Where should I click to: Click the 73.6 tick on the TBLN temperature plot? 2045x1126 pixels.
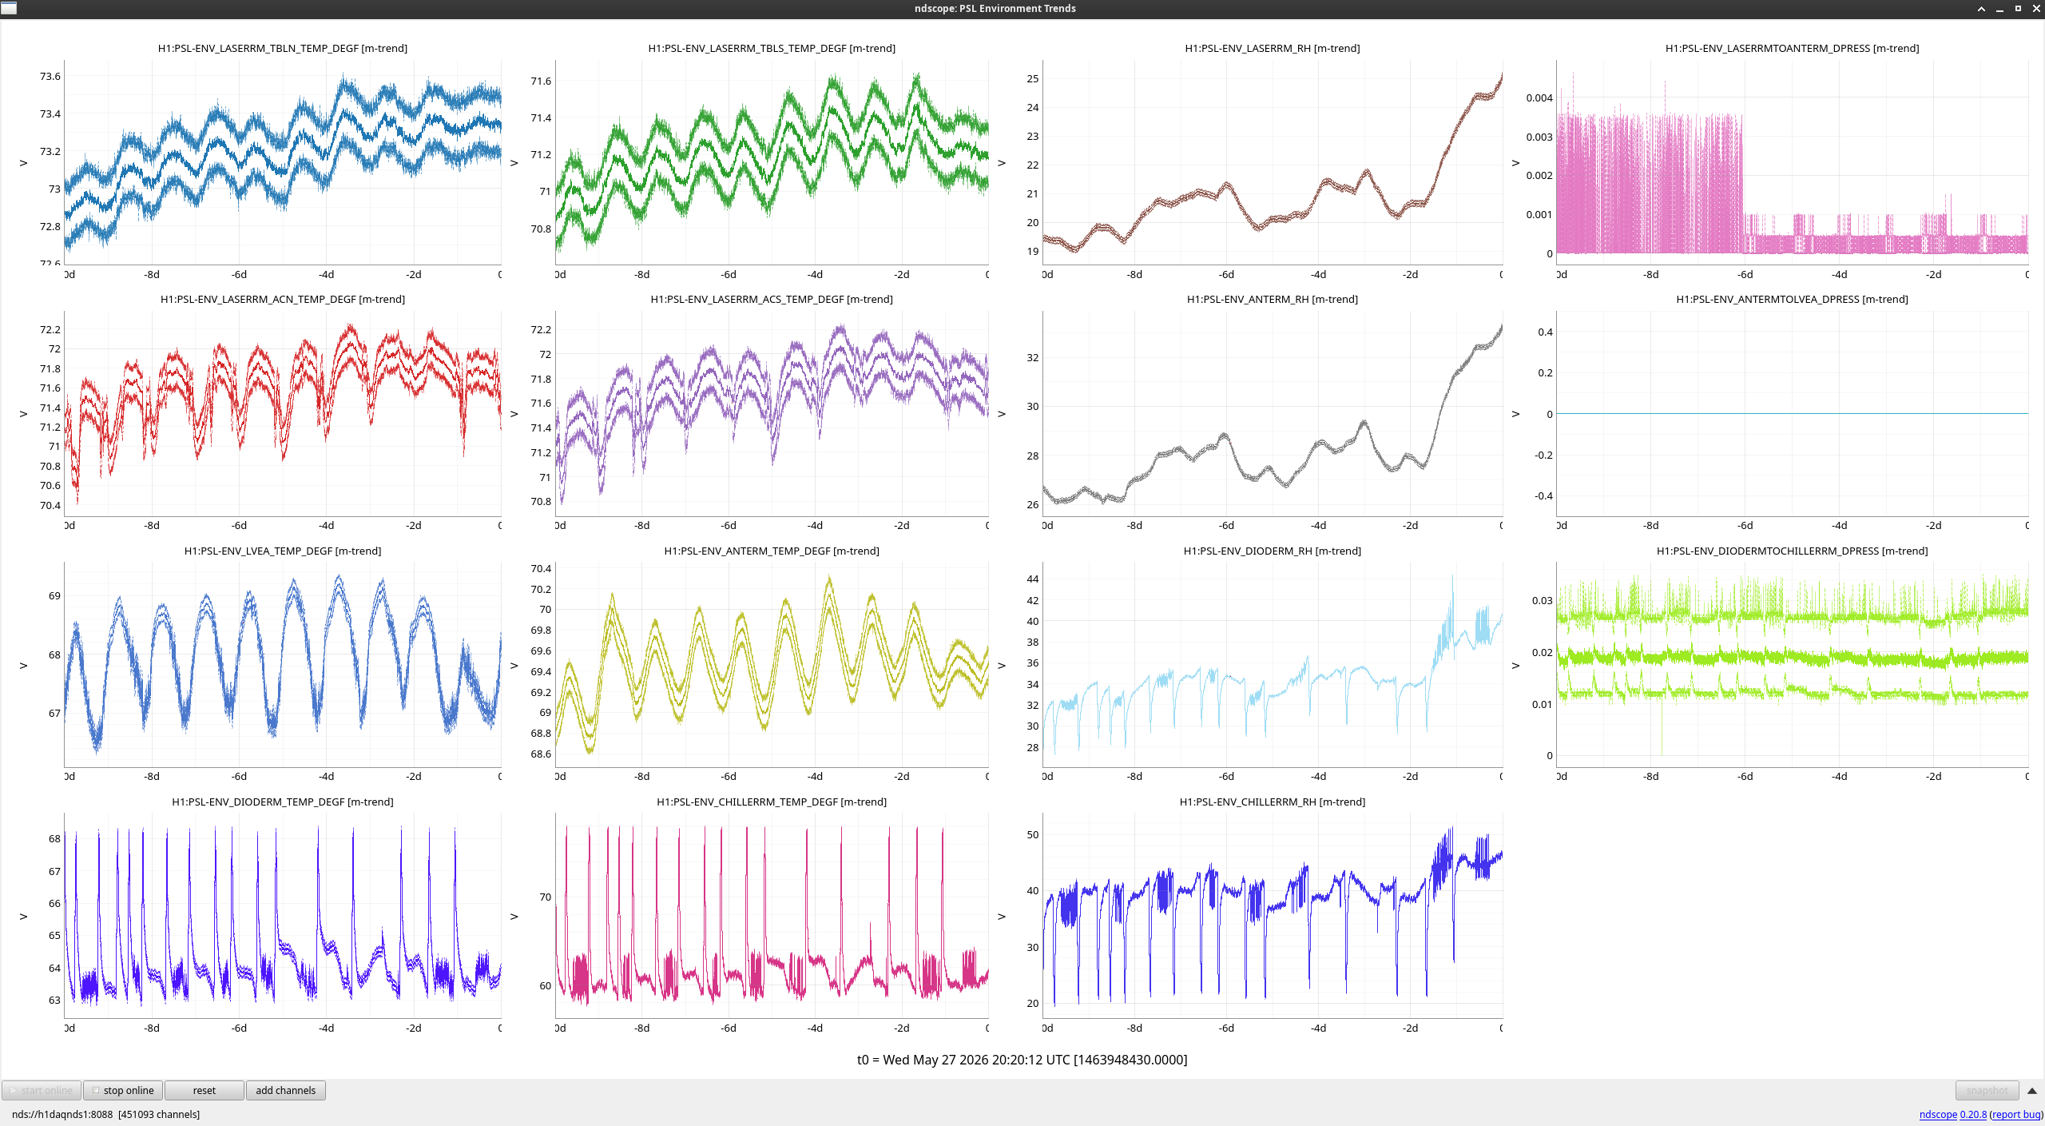point(50,77)
